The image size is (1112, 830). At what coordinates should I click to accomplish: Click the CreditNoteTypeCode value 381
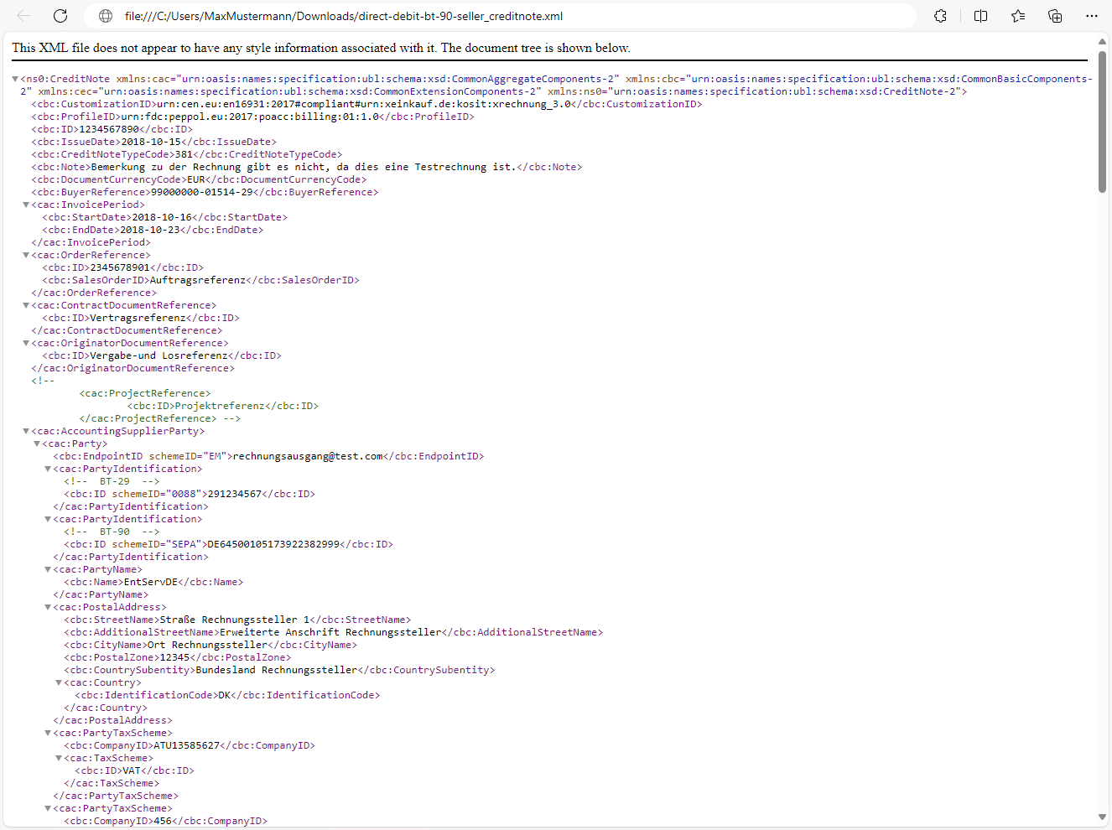point(184,154)
